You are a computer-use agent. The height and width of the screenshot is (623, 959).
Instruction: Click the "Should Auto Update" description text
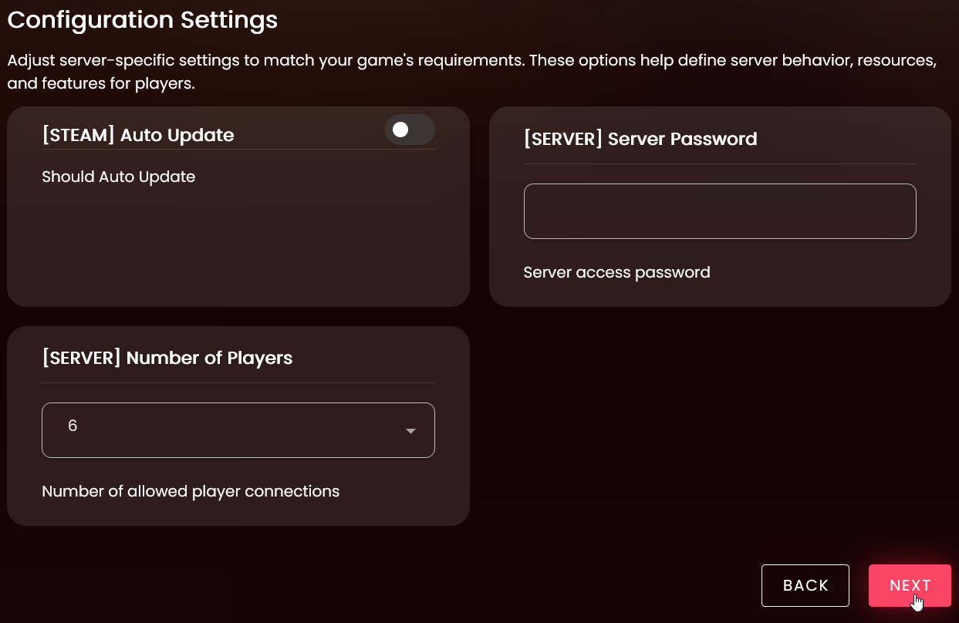[x=119, y=177]
